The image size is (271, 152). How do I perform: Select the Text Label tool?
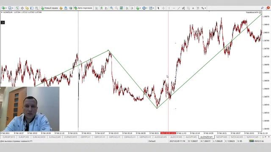(198, 8)
